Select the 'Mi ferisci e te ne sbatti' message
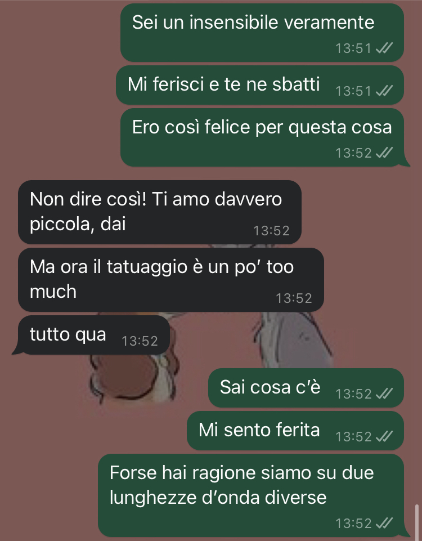Viewport: 422px width, 541px height. click(x=260, y=85)
